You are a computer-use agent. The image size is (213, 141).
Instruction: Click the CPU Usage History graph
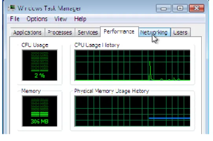(132, 65)
